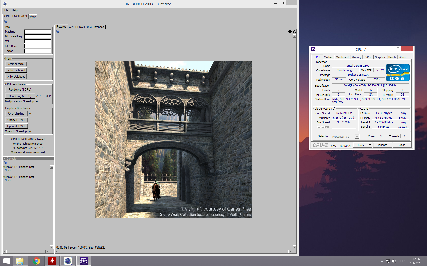Select the Pictures tab
The image size is (427, 266).
click(61, 27)
